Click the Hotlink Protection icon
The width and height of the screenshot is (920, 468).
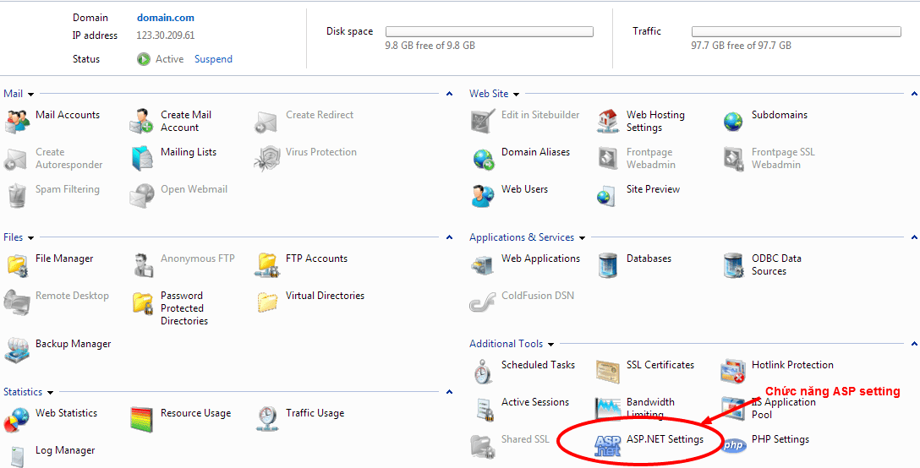tap(733, 371)
